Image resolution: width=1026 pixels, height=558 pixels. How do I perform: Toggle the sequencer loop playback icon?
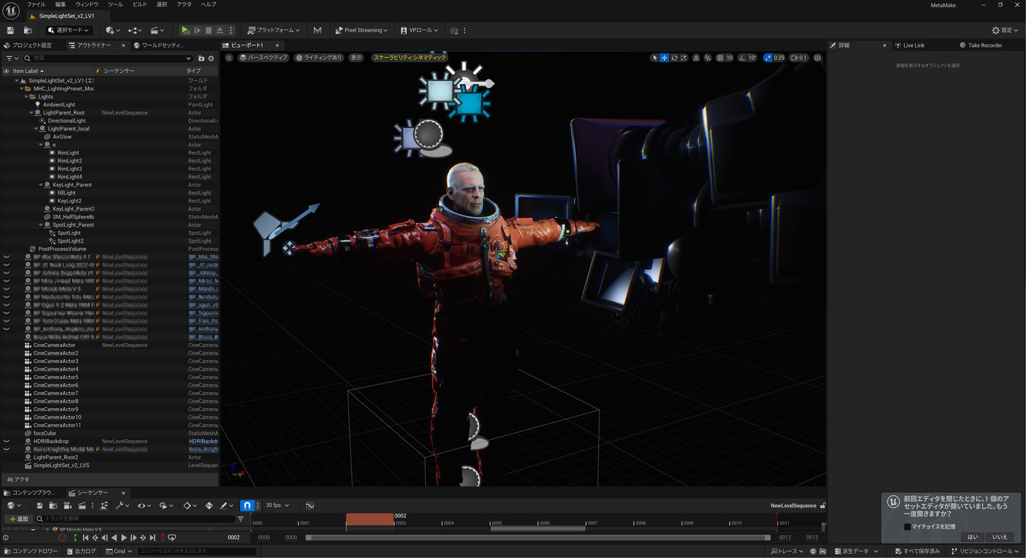pos(172,538)
